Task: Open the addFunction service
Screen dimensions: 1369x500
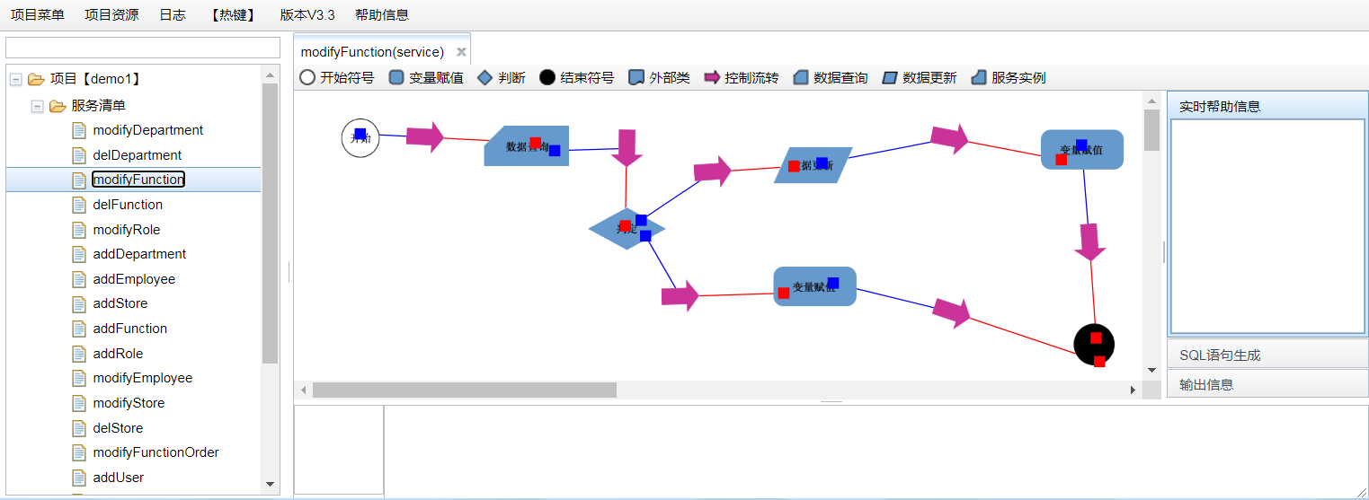Action: [x=130, y=329]
